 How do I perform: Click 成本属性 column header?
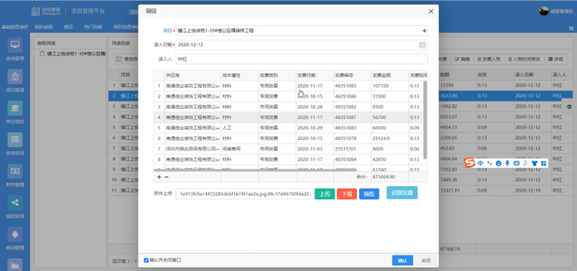pos(239,76)
